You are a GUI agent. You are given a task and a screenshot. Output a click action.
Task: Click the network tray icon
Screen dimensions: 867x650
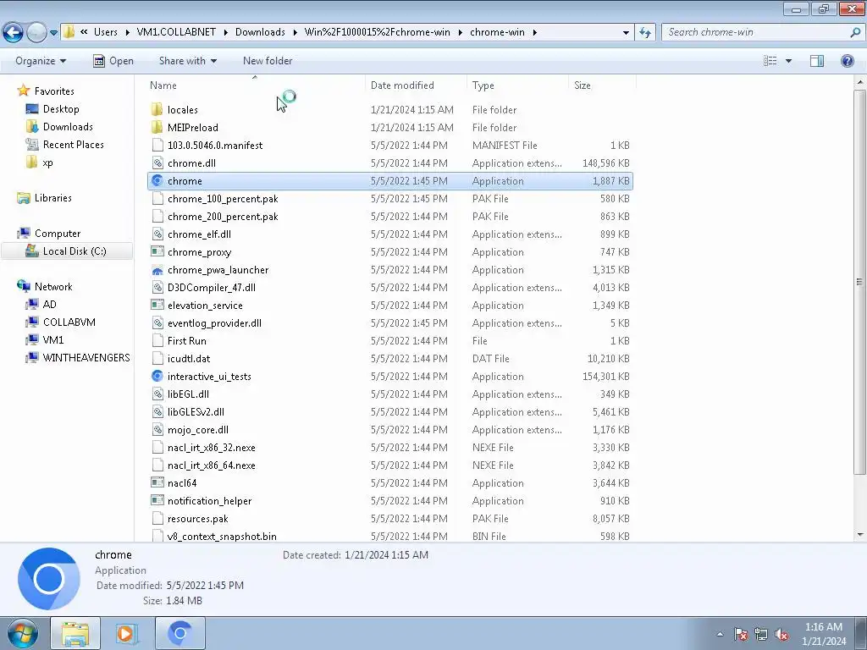(761, 635)
